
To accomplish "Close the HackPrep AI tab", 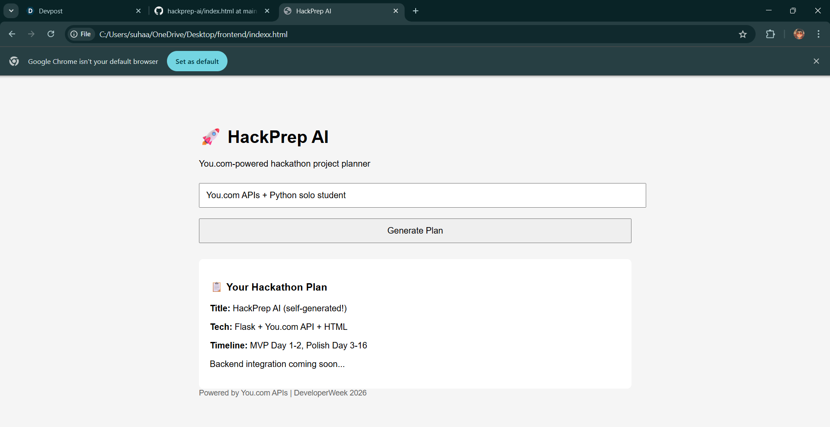I will coord(396,11).
